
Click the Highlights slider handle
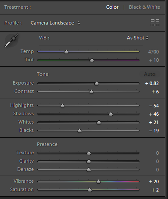pyautogui.click(x=62, y=106)
